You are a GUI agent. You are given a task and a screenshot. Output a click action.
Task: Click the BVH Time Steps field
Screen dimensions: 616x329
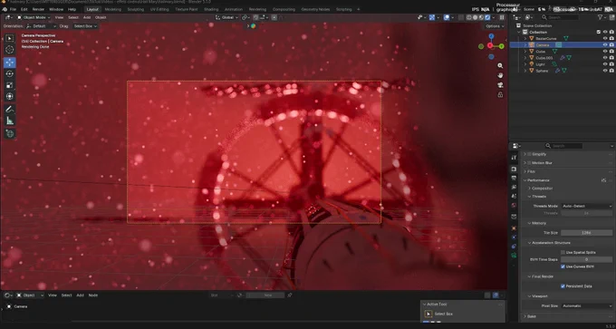(587, 259)
